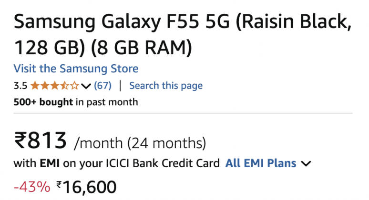Expand the chevron beside All EMI Plans
Screen dimensions: 369x200
tap(306, 164)
